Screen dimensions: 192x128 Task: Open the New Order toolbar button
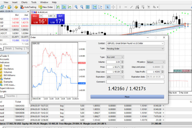pyautogui.click(x=46, y=7)
